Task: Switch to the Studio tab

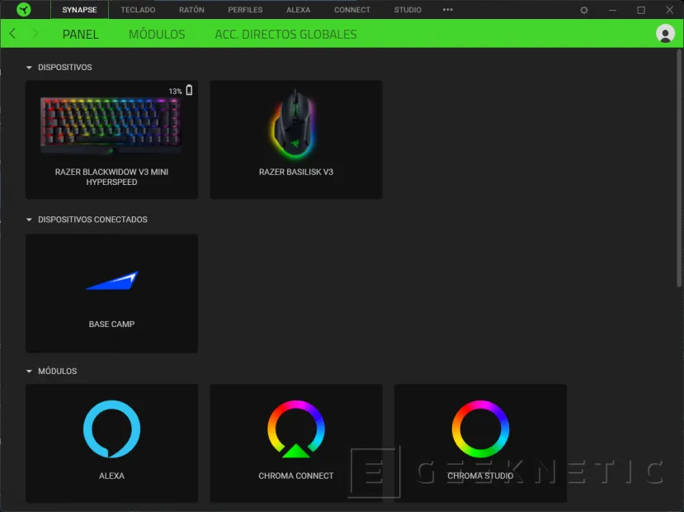Action: coord(408,10)
